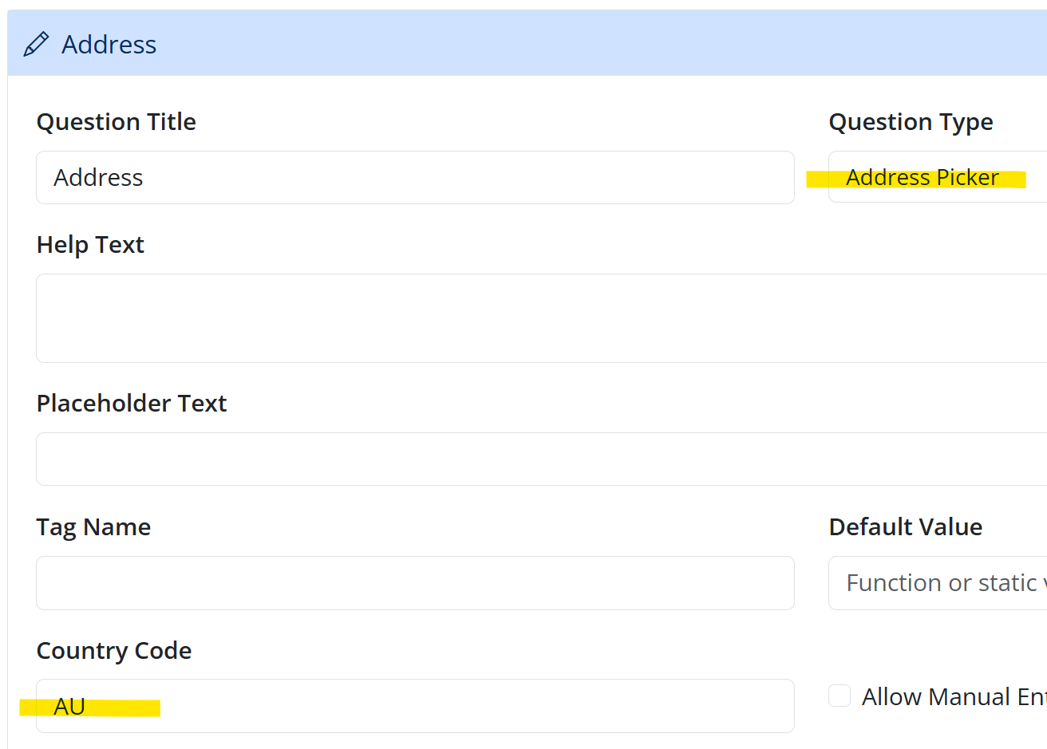The width and height of the screenshot is (1047, 749).
Task: Click the pencil edit icon beside Address
Action: (36, 44)
